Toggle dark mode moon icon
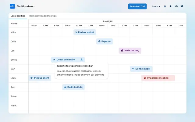 (171, 6)
